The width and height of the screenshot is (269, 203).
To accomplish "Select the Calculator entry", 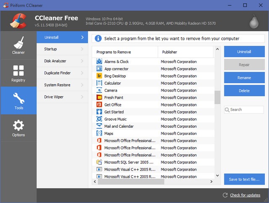I will (x=153, y=83).
